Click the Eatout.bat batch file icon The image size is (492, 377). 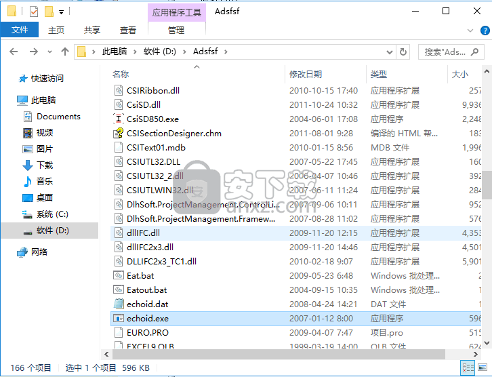(119, 290)
